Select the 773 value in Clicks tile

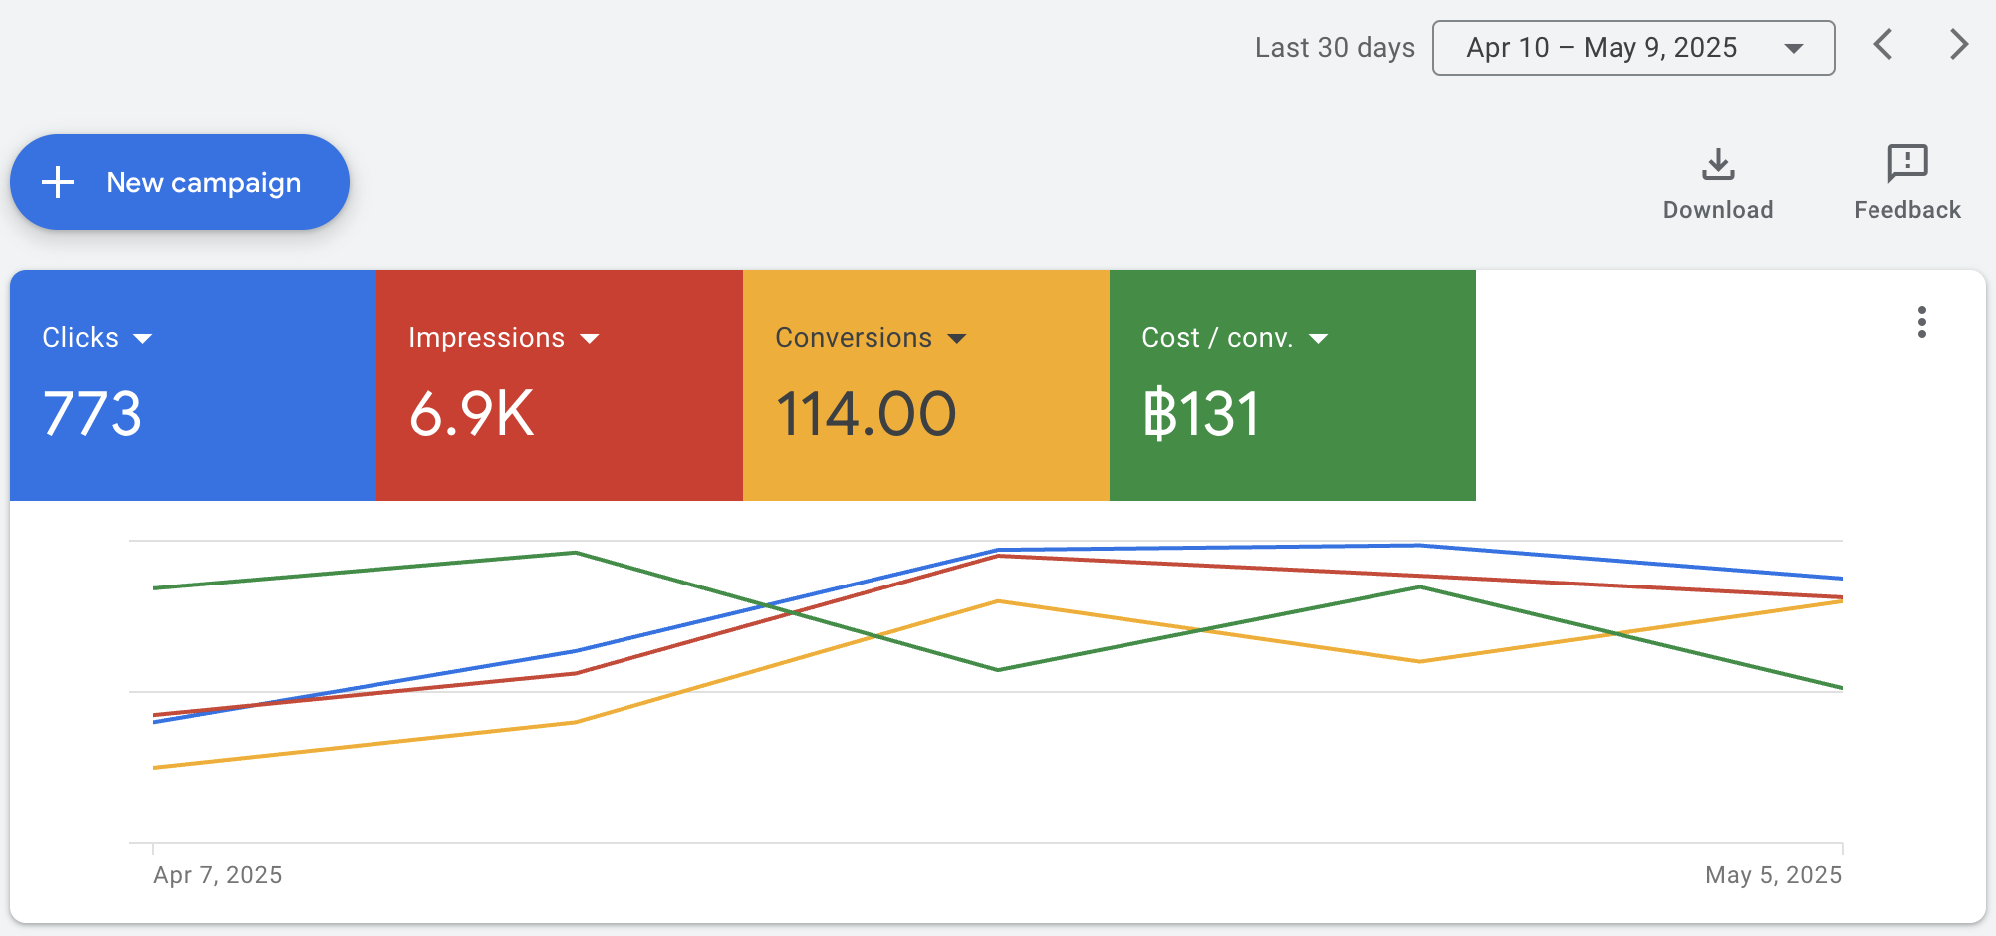coord(93,414)
